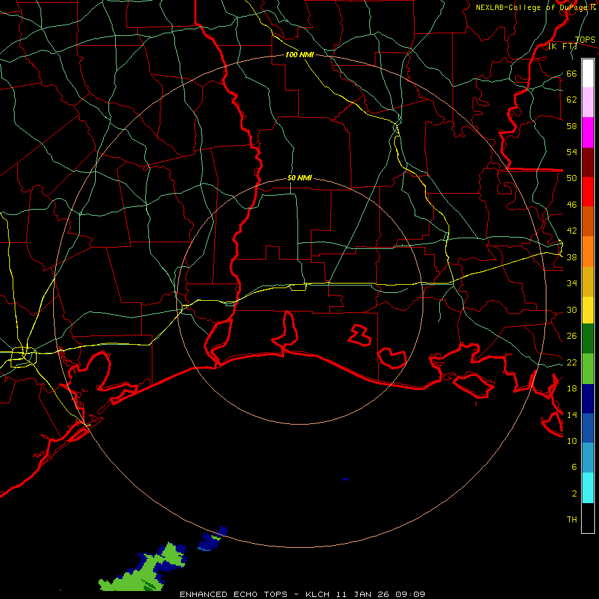Select the mustard gold legend swatch
The height and width of the screenshot is (599, 599).
(588, 281)
